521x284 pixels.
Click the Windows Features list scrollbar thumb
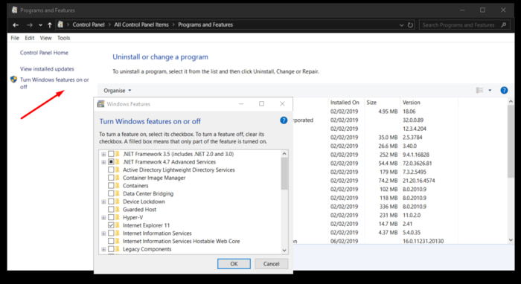click(284, 173)
